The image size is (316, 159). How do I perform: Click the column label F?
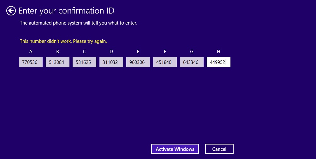(165, 52)
